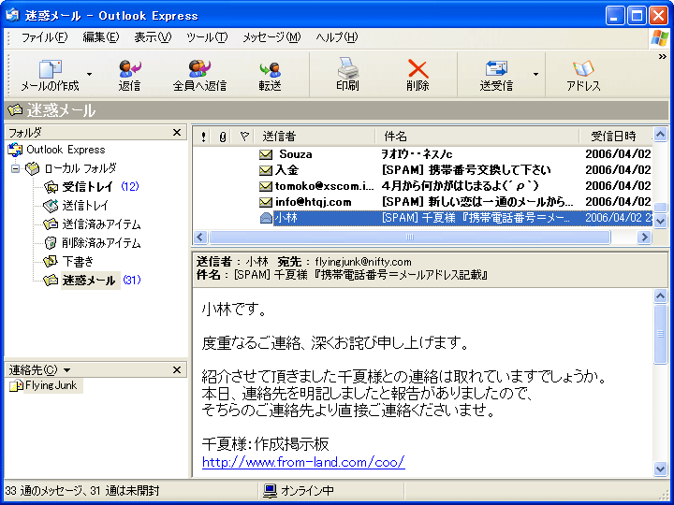Click the opened envelope icon beside 小林
674x505 pixels.
[266, 218]
